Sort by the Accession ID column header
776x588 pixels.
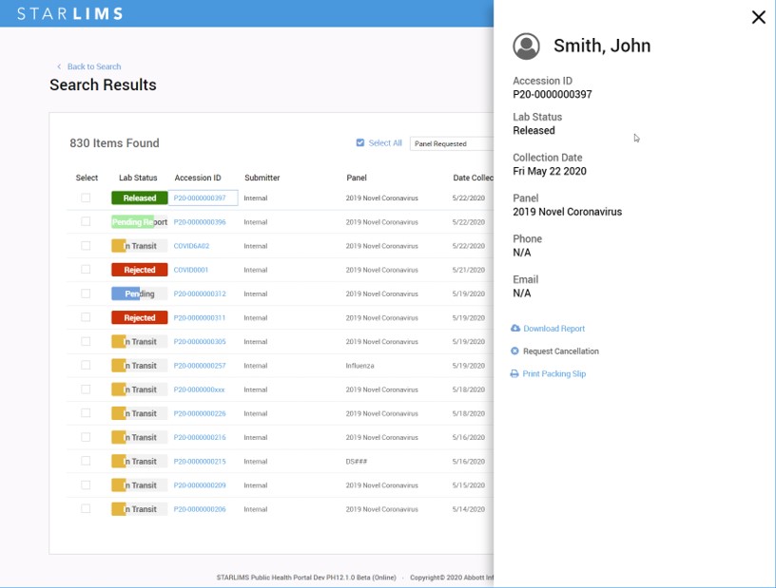coord(198,178)
